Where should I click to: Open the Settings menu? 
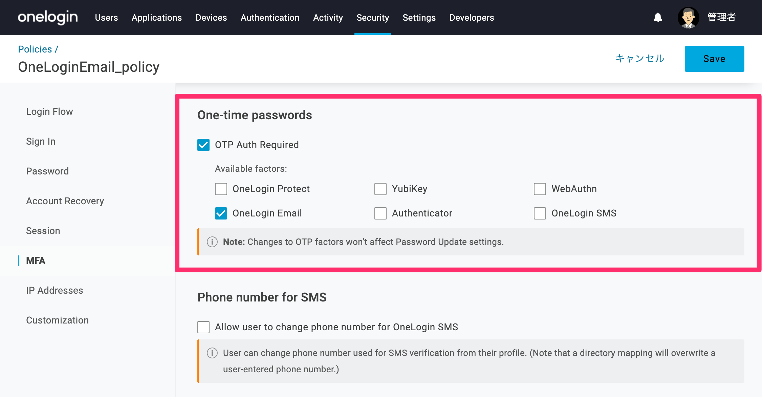tap(419, 18)
